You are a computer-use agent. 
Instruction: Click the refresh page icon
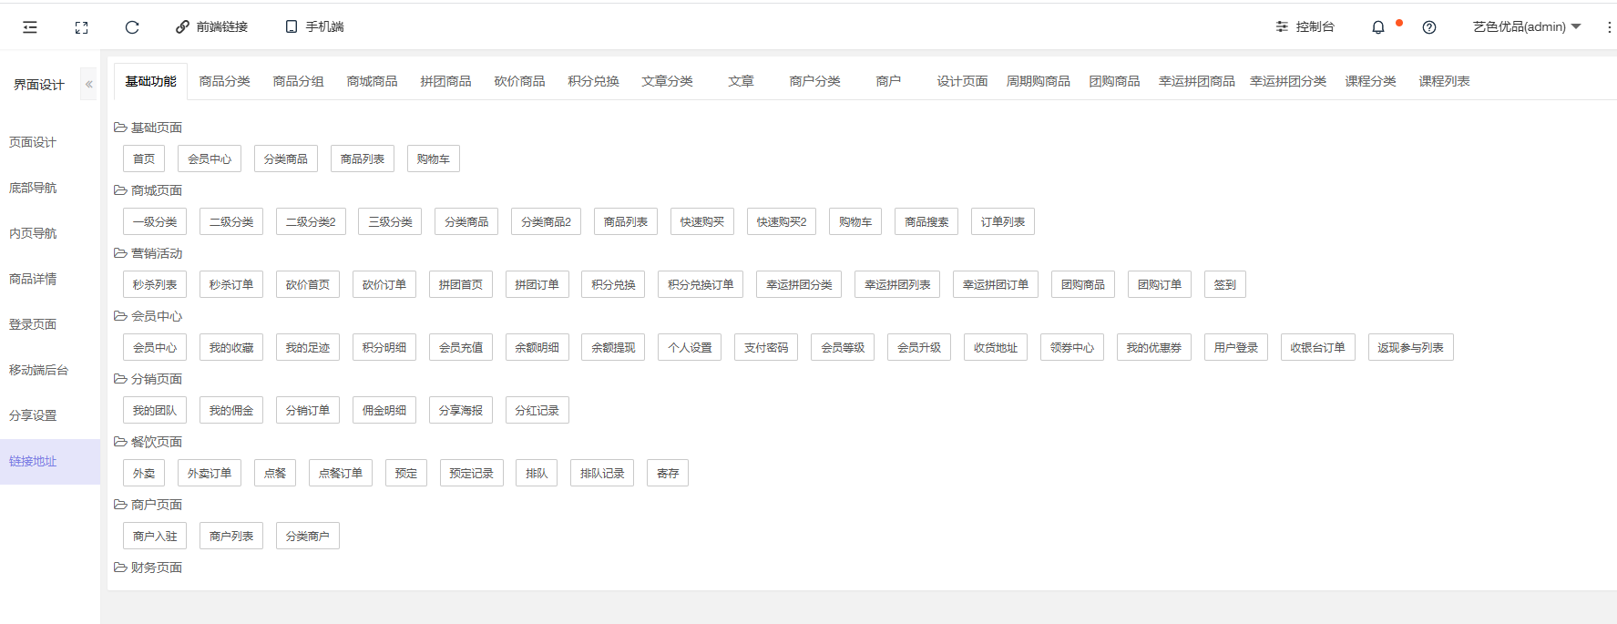pyautogui.click(x=132, y=27)
